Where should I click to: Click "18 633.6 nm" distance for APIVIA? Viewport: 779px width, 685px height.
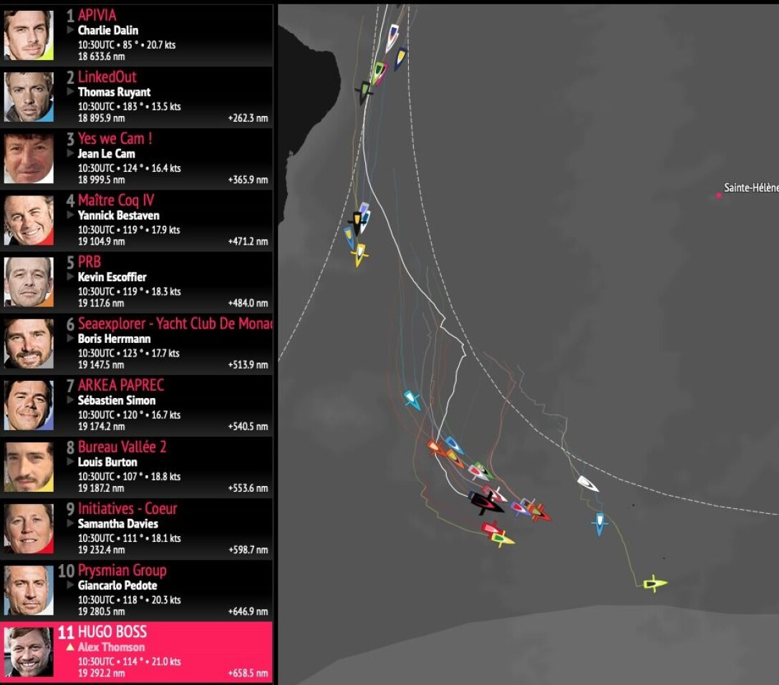102,57
